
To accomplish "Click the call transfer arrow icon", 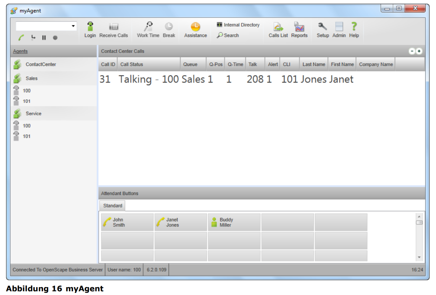I will coord(33,37).
